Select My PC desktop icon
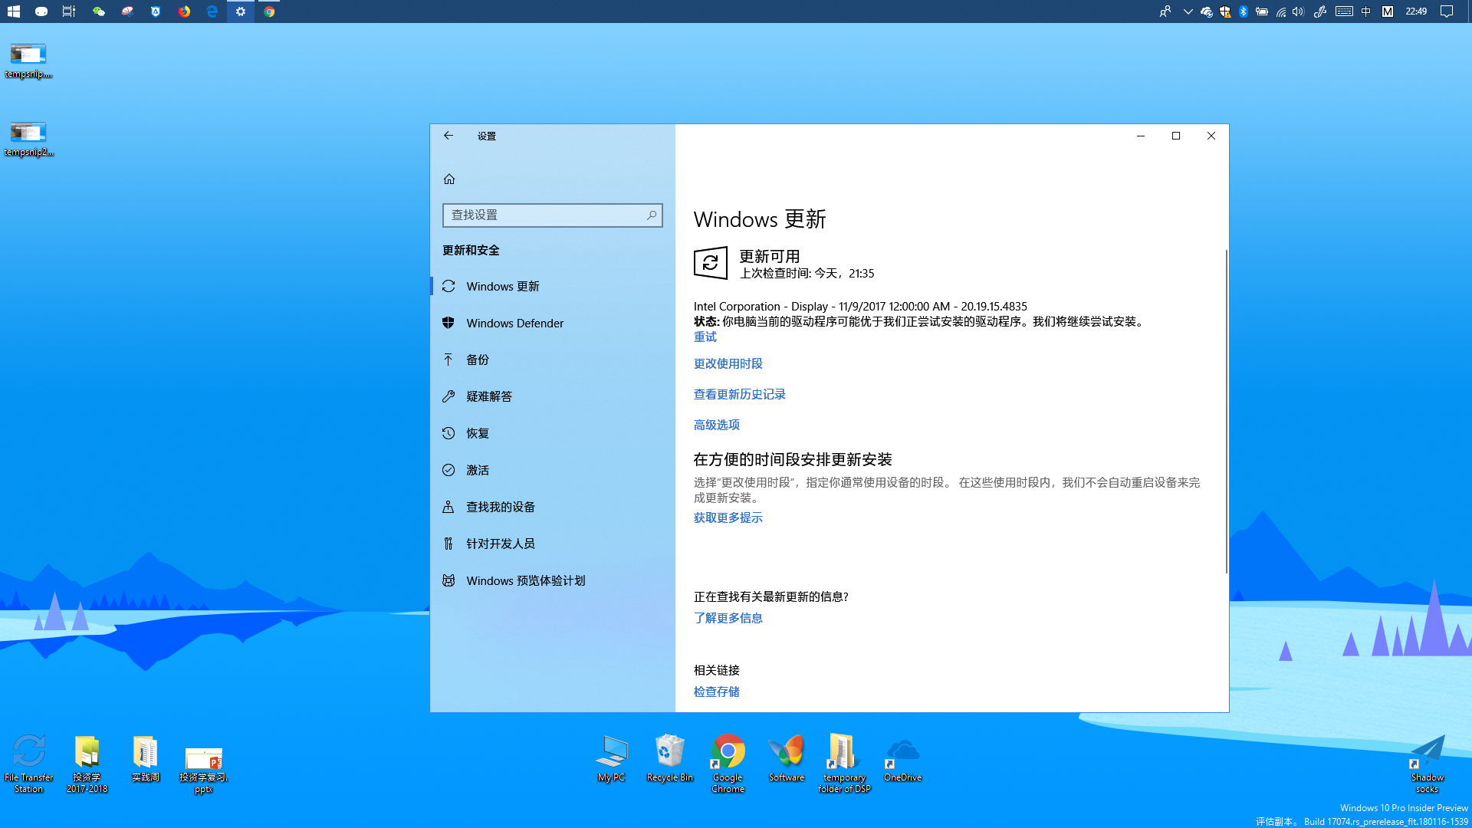Viewport: 1472px width, 828px height. [x=612, y=758]
